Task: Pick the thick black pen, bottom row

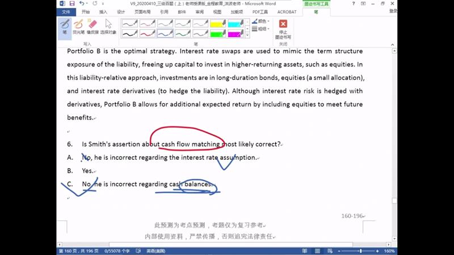Action: (x=130, y=33)
